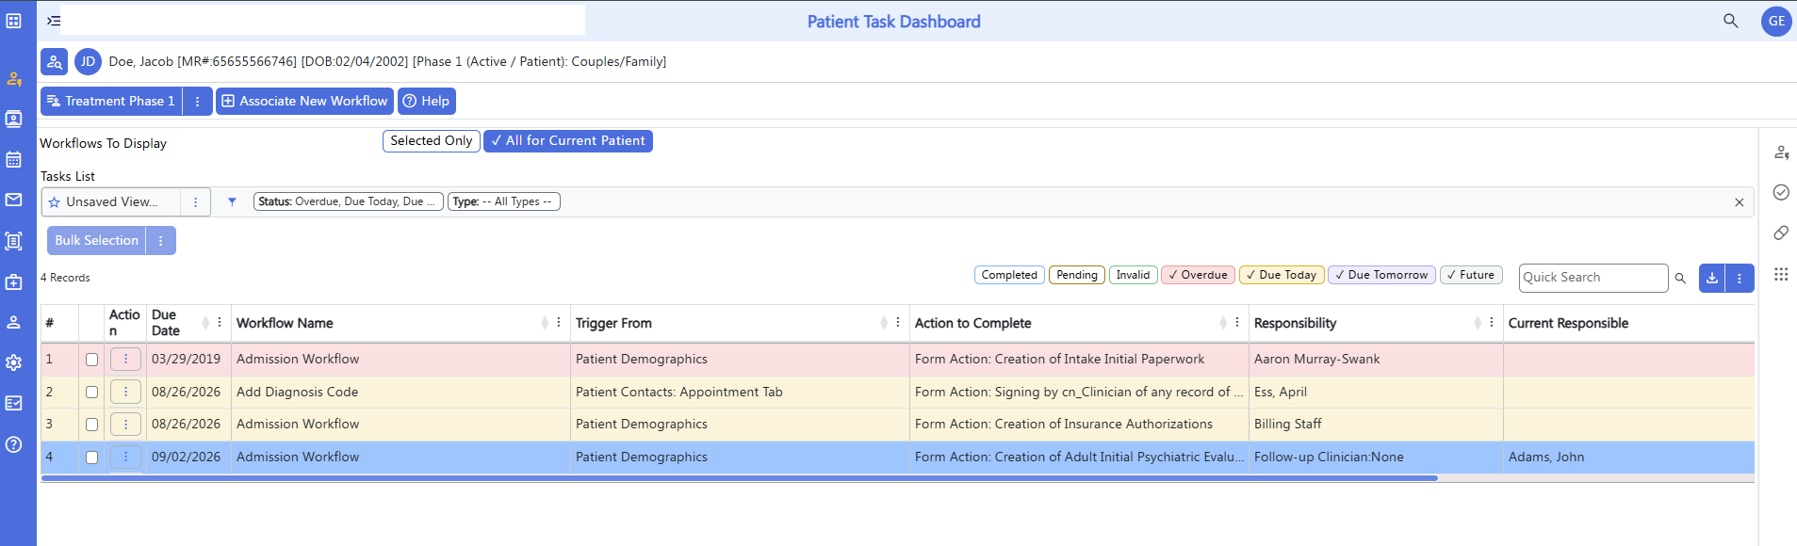Click the JD patient avatar
The image size is (1797, 546).
coord(88,62)
